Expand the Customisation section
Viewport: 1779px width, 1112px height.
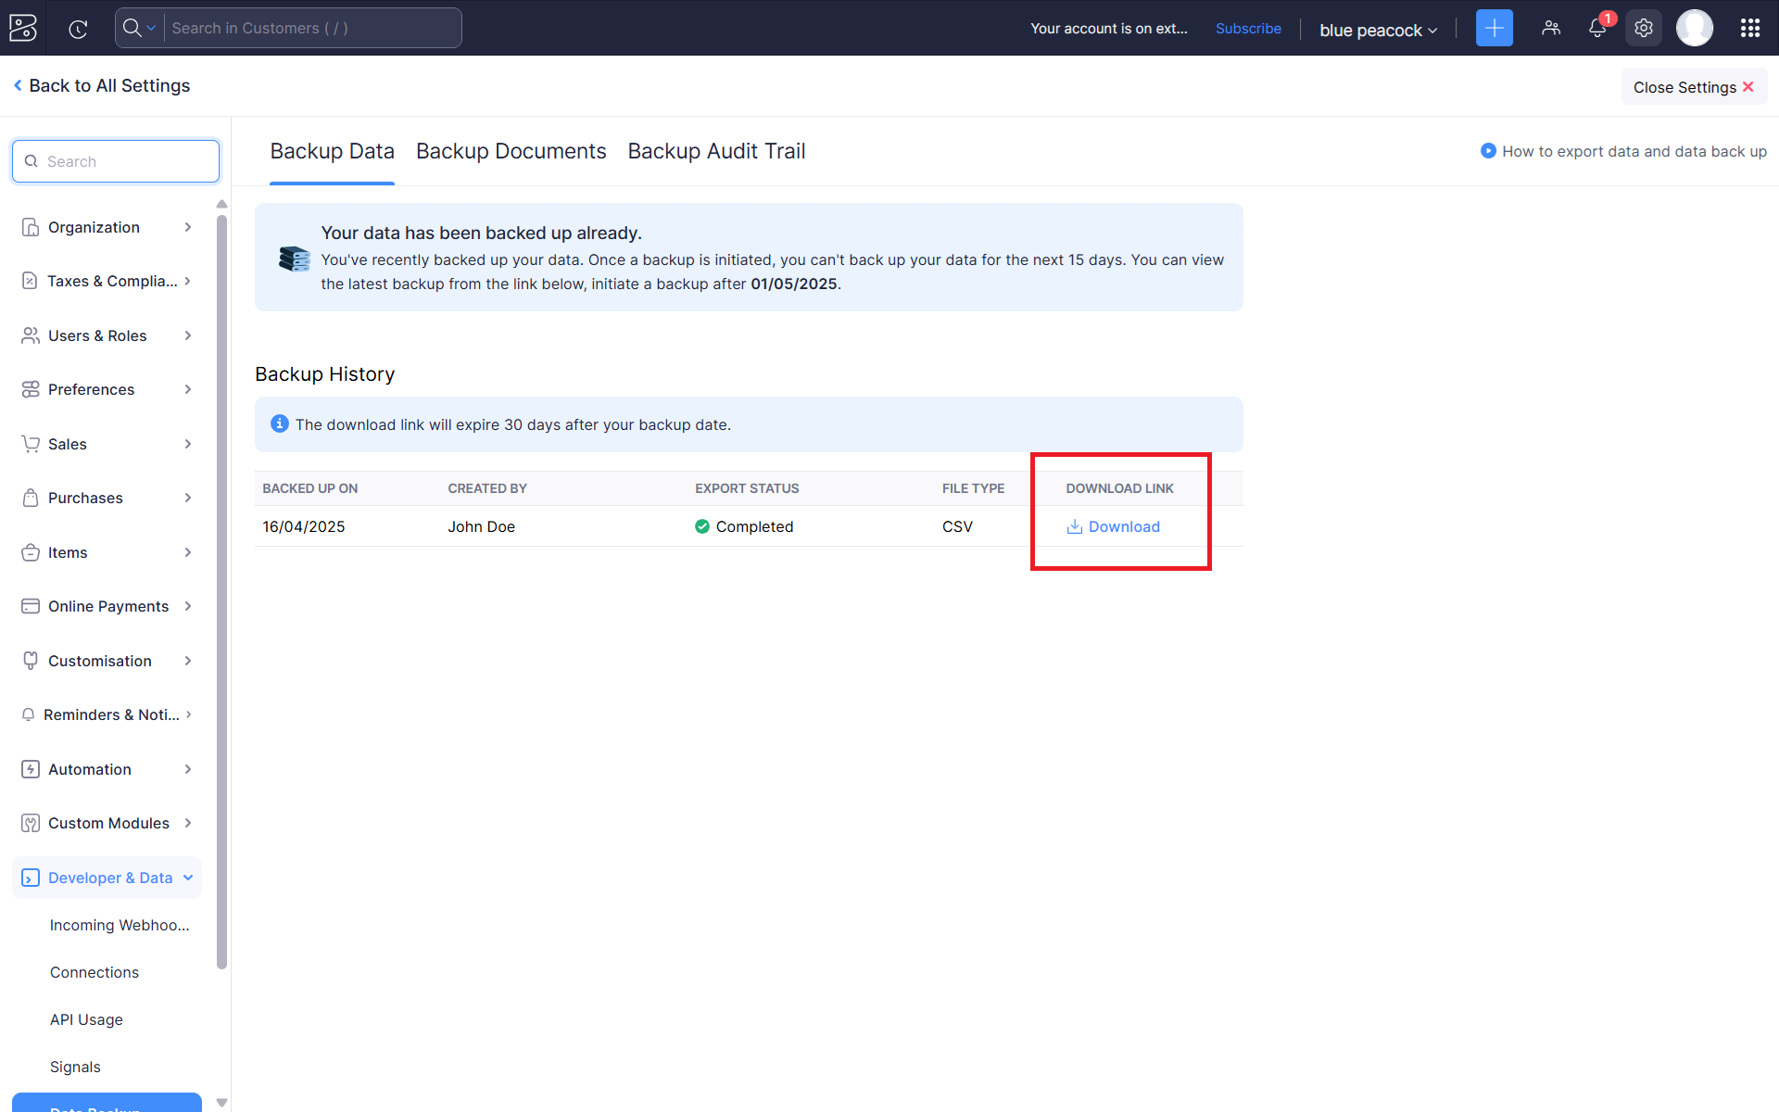coord(188,661)
